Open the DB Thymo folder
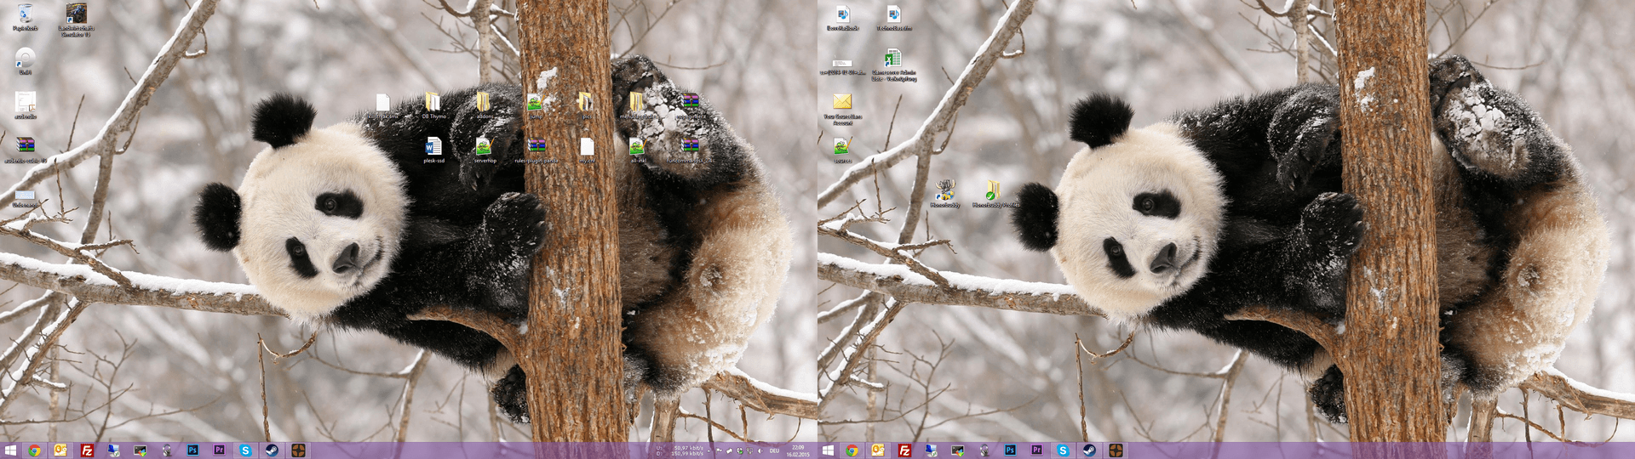 [433, 105]
